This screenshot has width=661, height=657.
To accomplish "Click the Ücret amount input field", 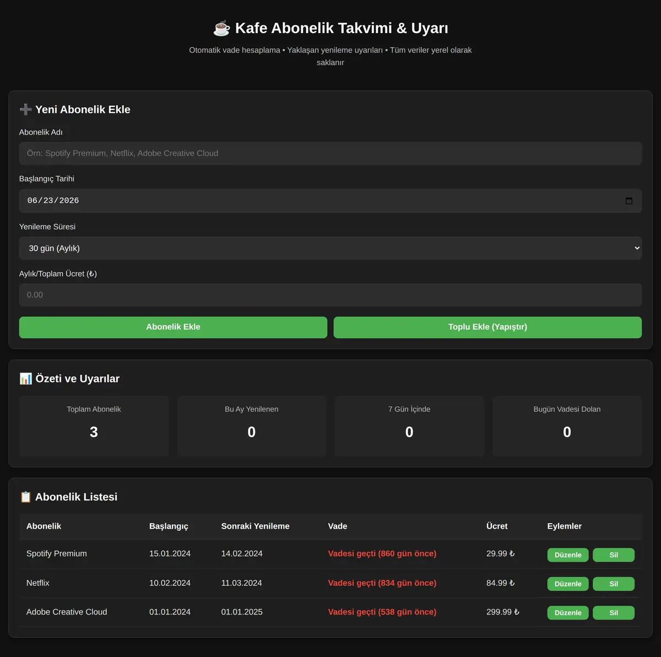I will click(330, 295).
